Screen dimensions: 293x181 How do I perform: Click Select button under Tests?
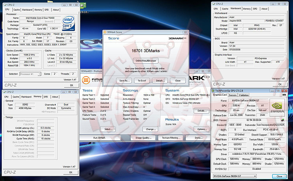tap(108, 129)
